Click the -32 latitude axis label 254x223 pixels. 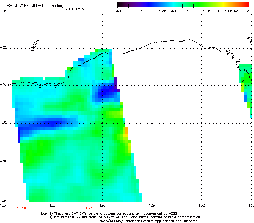3,47
